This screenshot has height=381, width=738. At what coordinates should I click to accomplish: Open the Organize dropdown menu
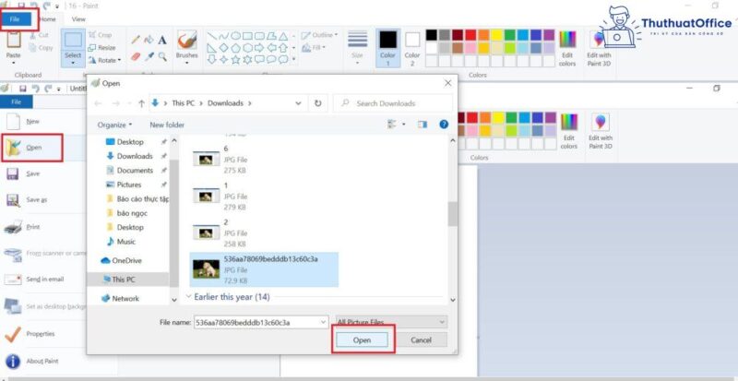tap(114, 125)
